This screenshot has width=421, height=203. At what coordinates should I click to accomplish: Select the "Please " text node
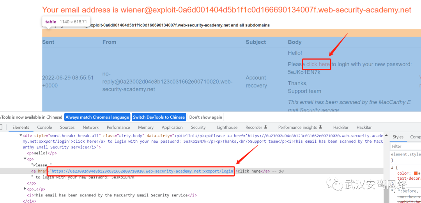41,165
